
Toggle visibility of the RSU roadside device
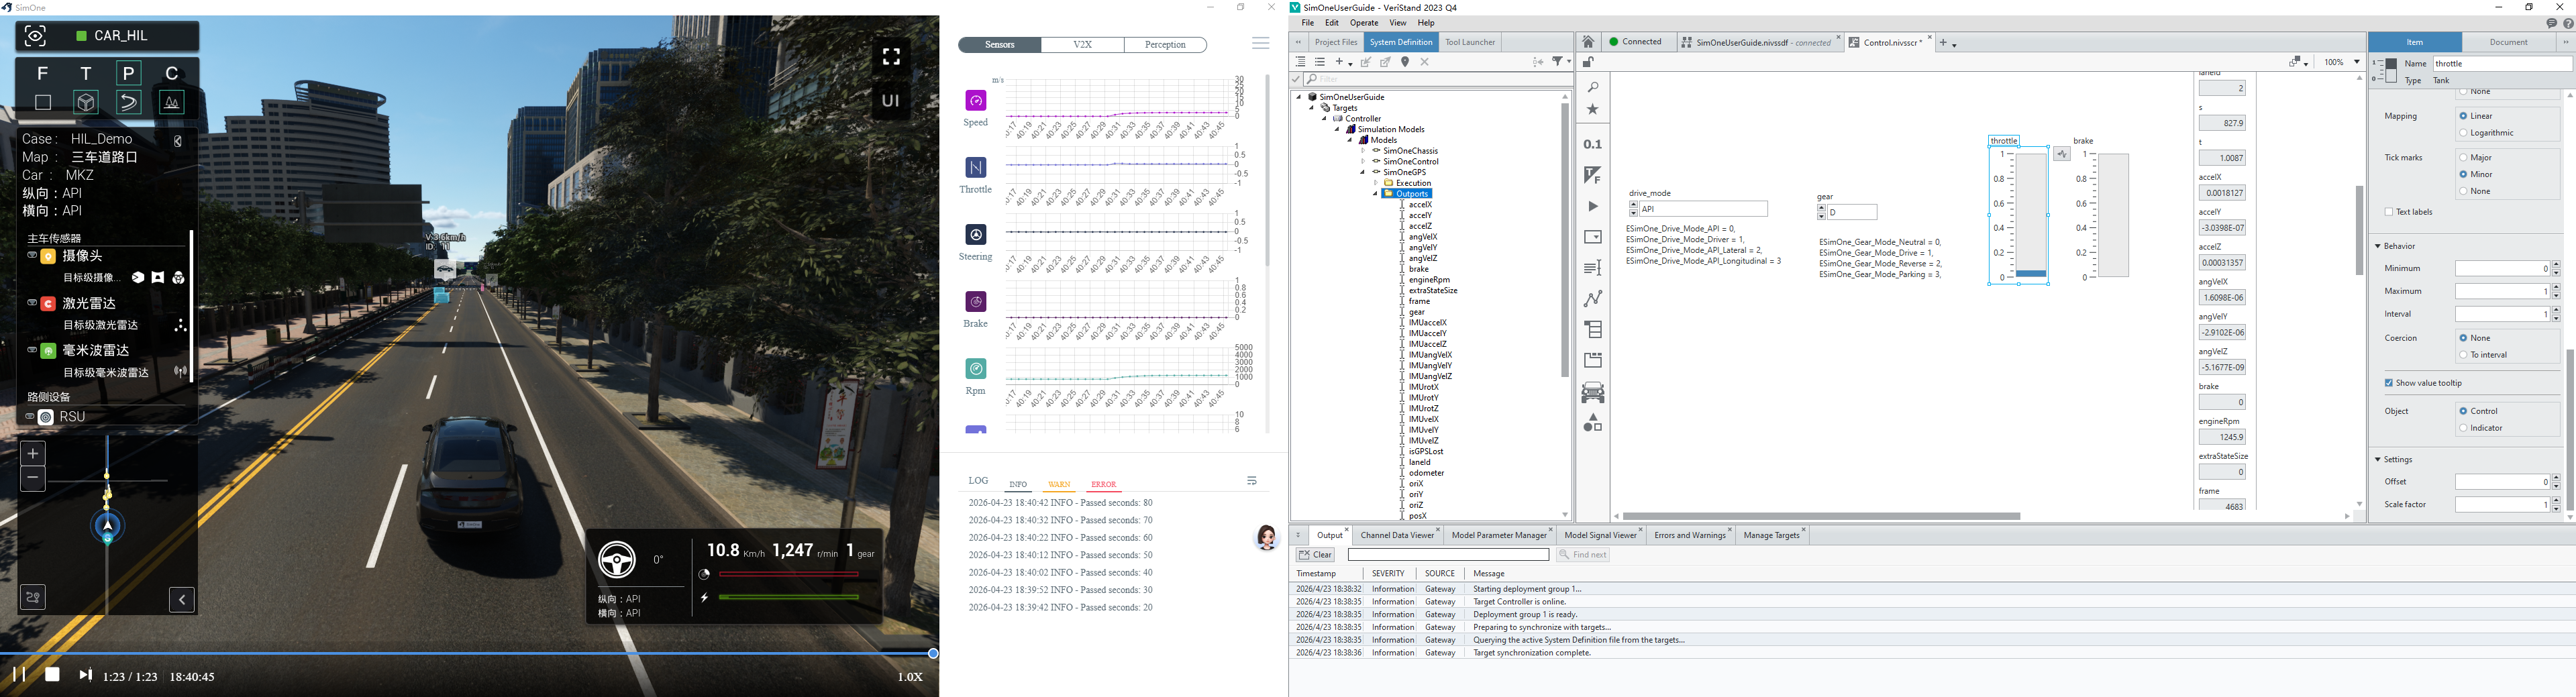(x=30, y=417)
